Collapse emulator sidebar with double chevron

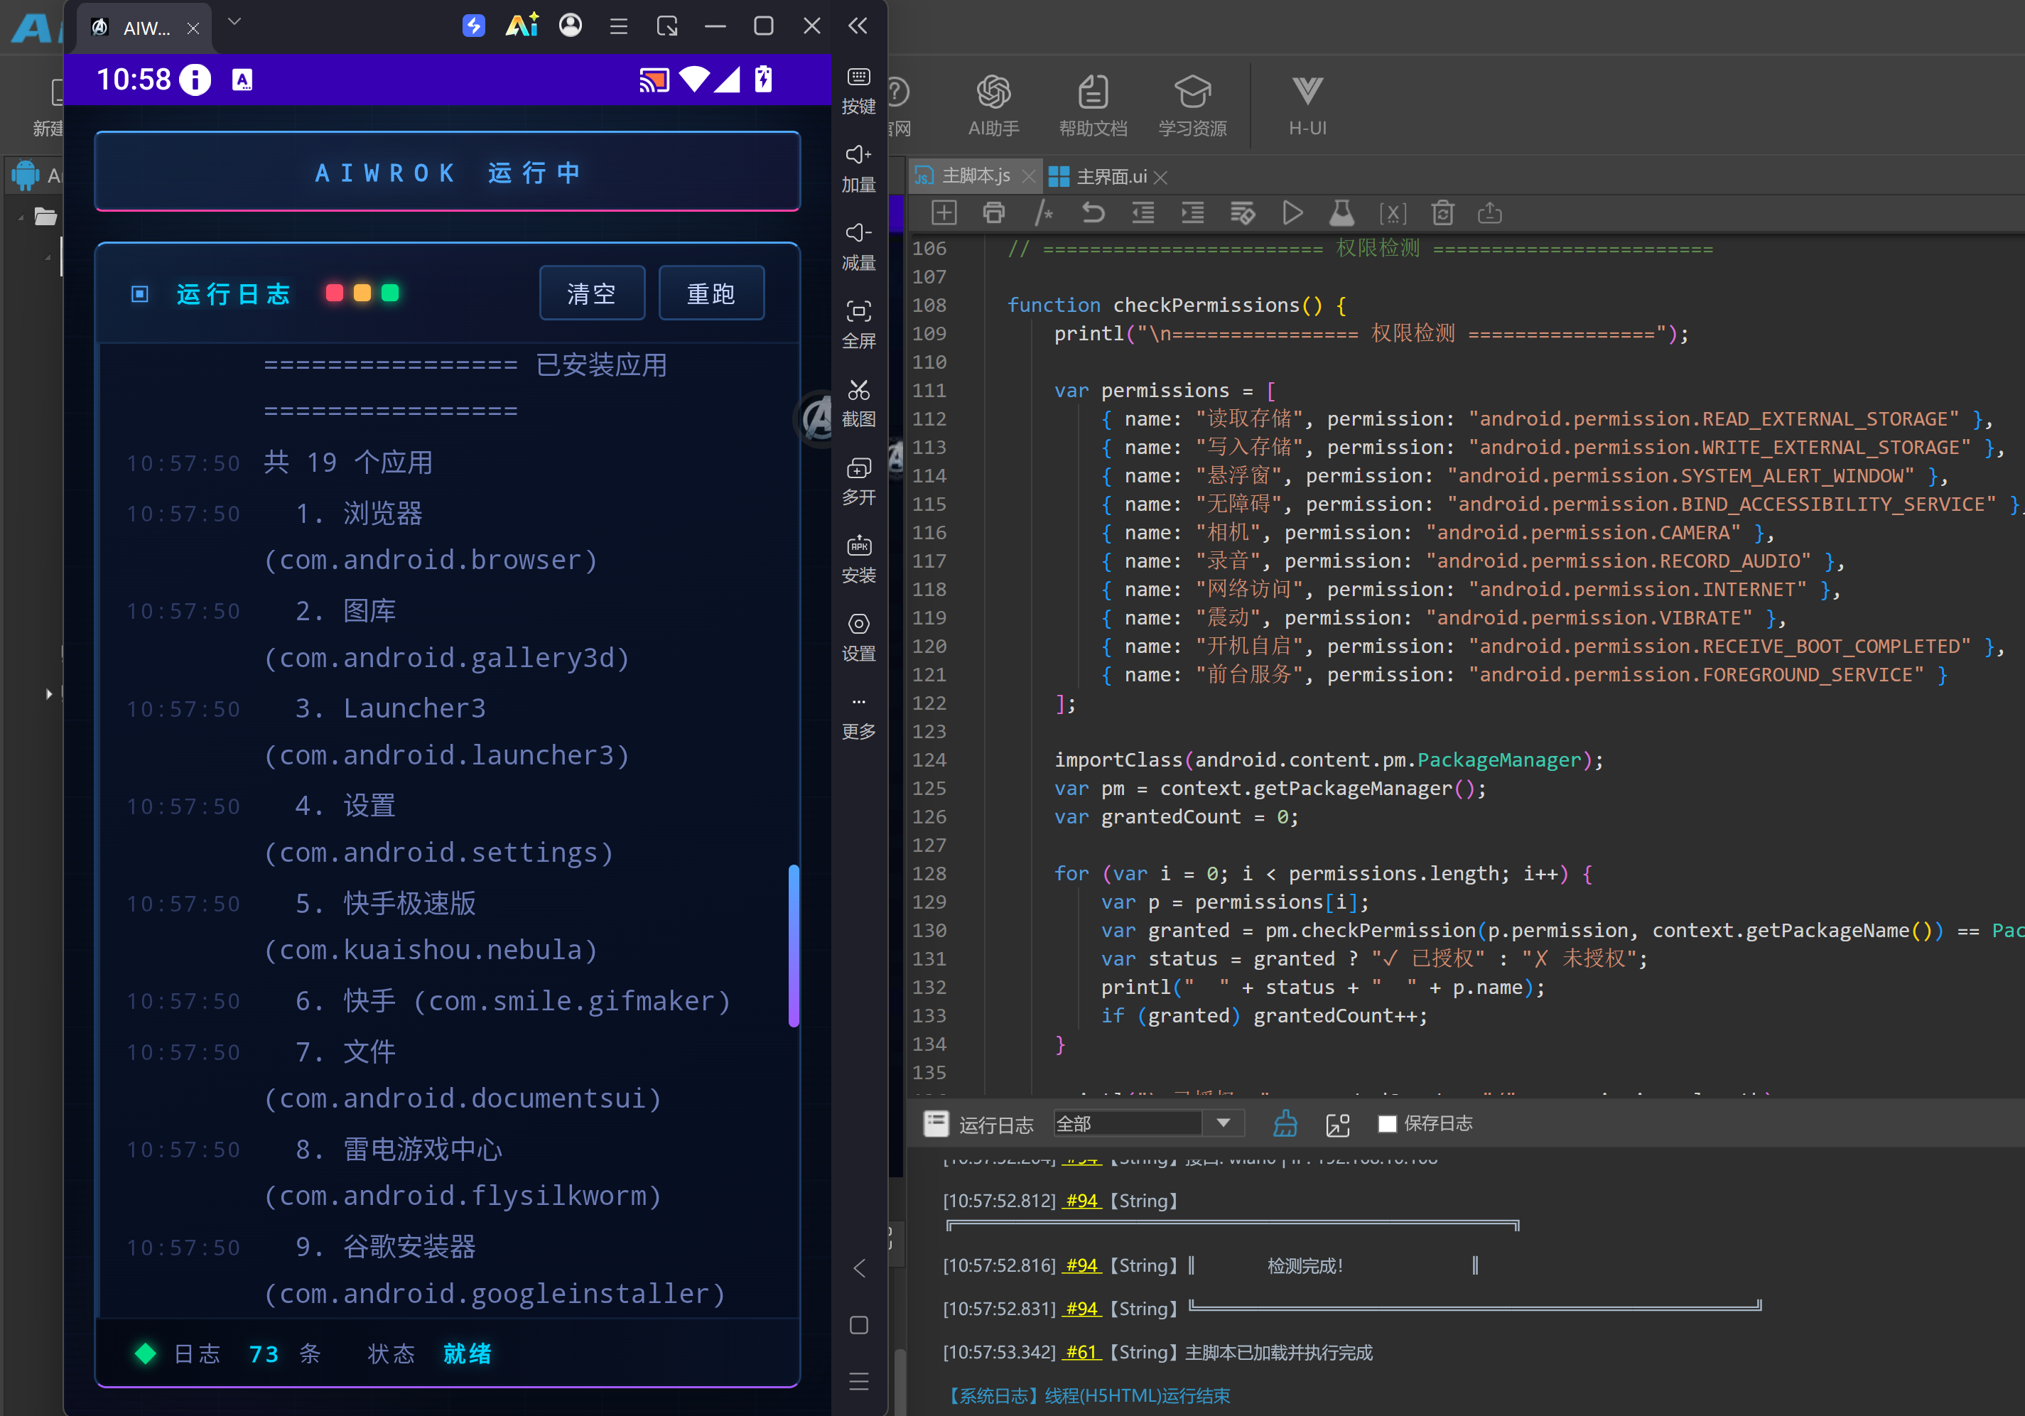[858, 26]
